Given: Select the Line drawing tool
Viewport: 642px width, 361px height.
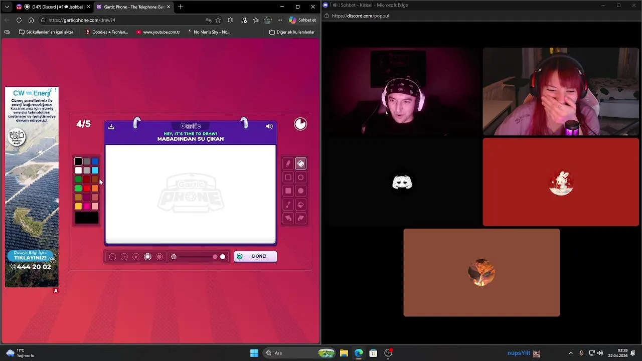Looking at the screenshot, I should 288,205.
